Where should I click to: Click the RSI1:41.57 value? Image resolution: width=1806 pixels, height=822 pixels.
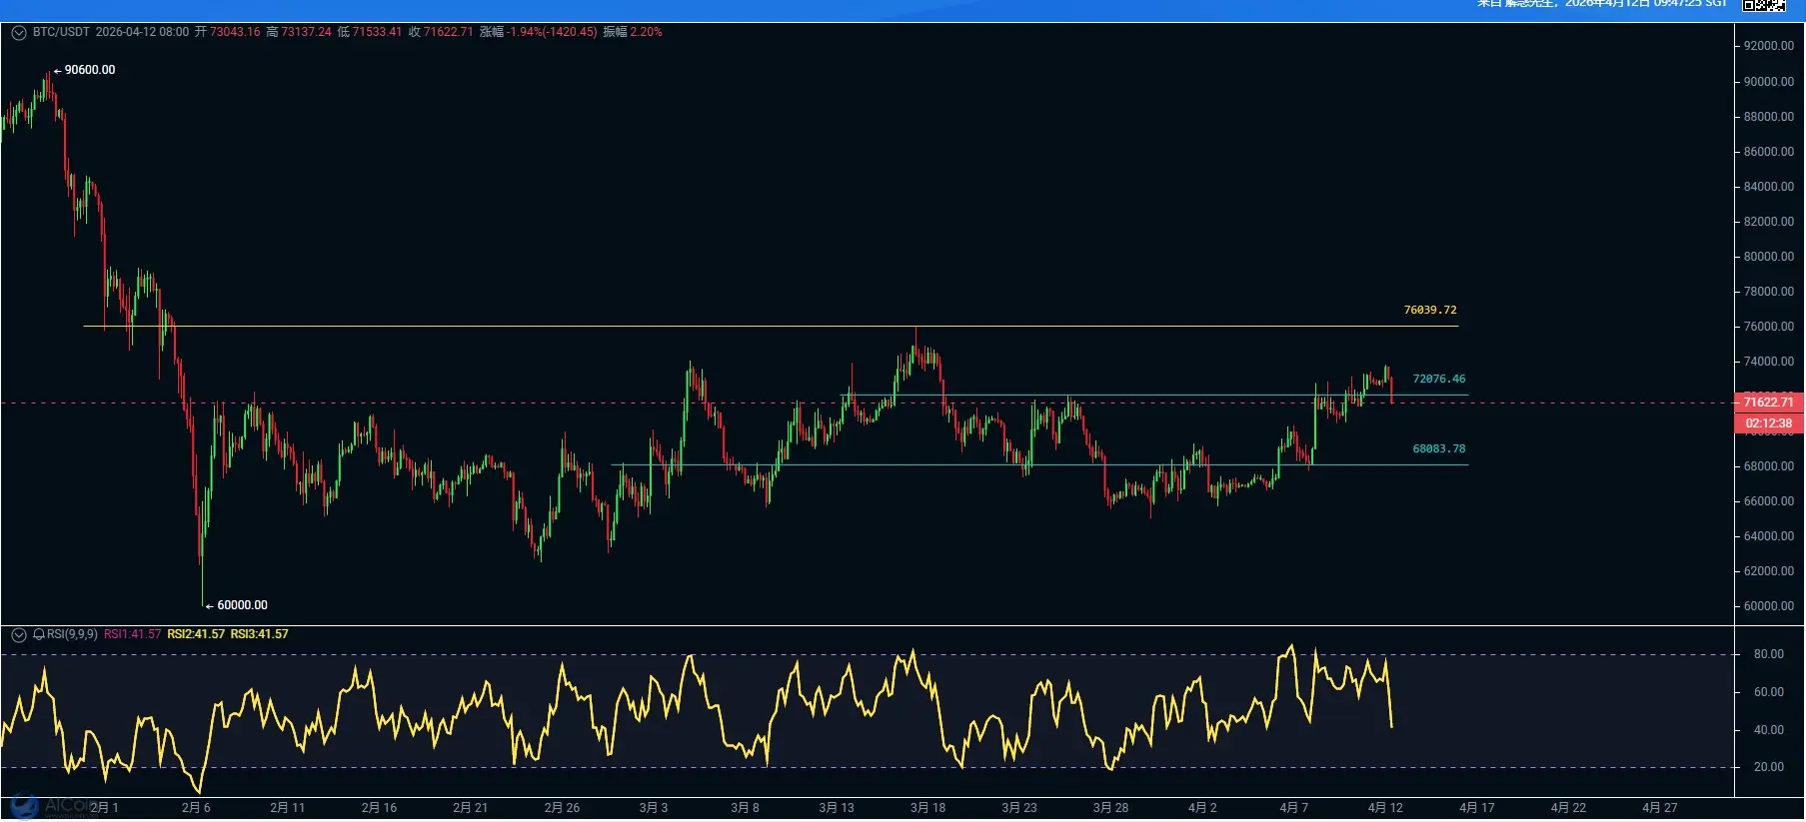point(132,635)
